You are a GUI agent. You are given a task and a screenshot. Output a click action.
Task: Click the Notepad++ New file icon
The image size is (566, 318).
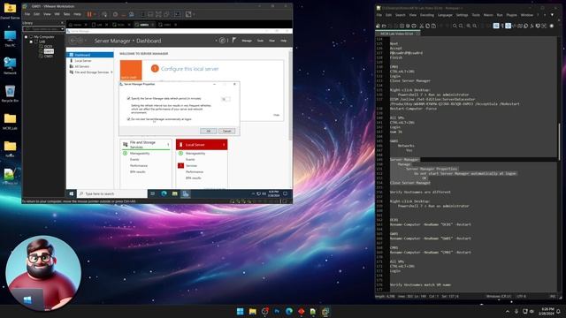[x=378, y=26]
